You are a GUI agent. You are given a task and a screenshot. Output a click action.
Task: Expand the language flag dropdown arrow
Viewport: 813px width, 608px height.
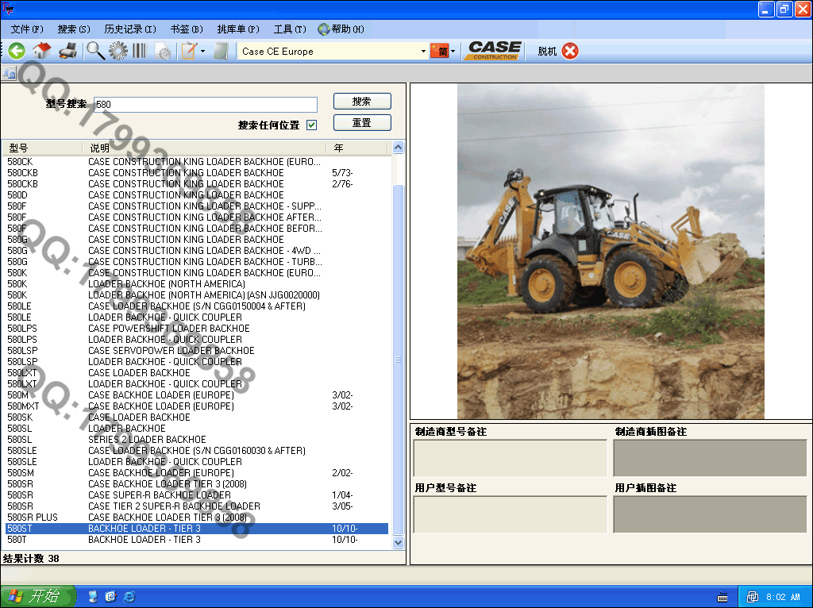point(453,52)
